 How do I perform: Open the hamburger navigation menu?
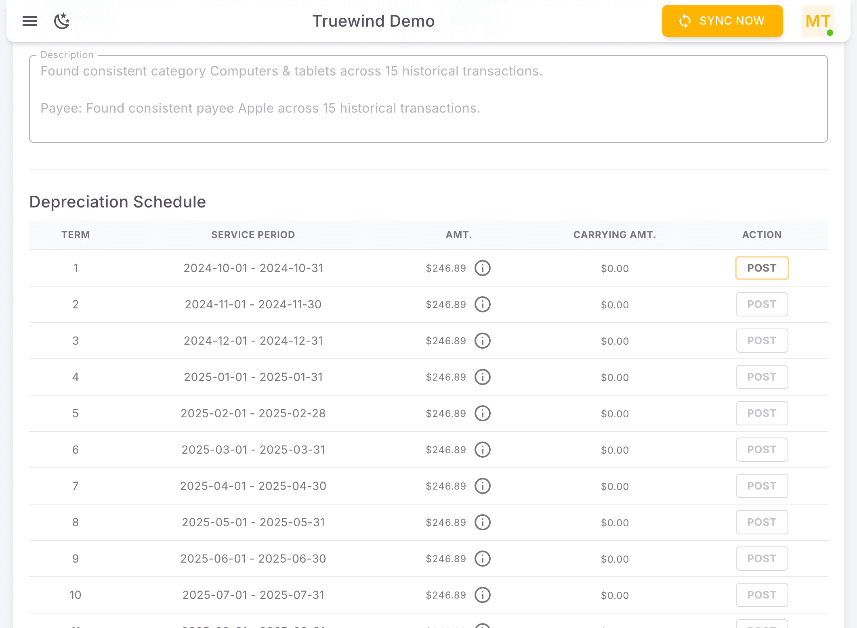click(x=29, y=21)
